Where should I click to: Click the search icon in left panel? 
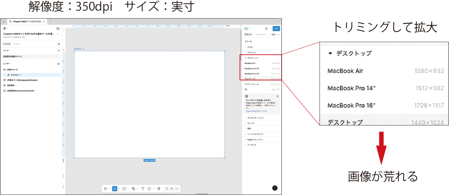[59, 44]
